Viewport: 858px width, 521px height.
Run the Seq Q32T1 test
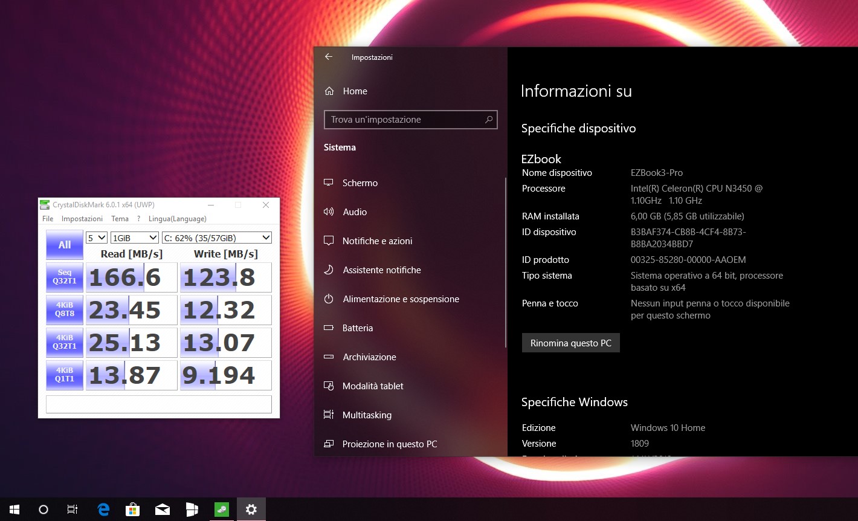pos(65,277)
